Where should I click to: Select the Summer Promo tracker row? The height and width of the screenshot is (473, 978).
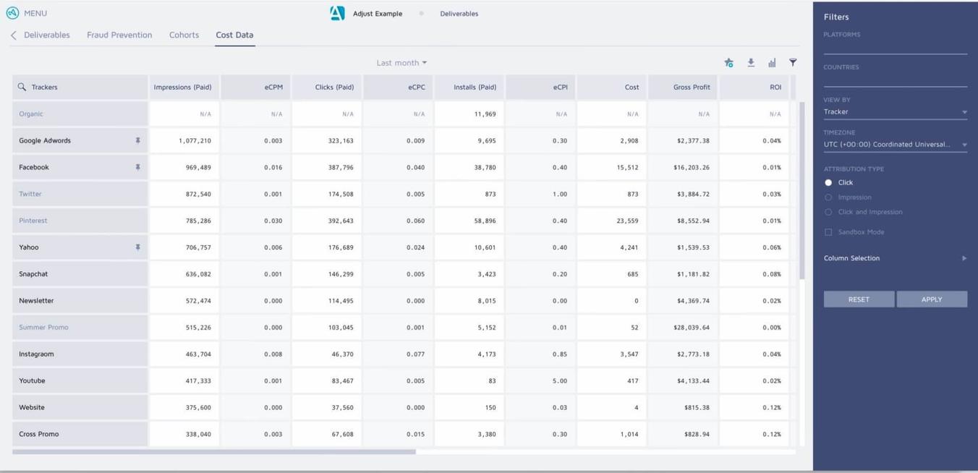coord(80,328)
